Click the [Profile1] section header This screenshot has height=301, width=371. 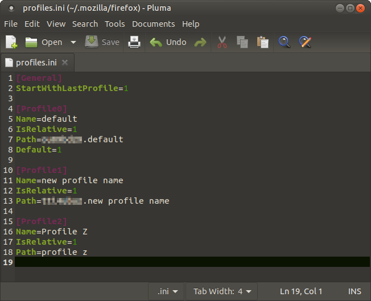pyautogui.click(x=42, y=170)
